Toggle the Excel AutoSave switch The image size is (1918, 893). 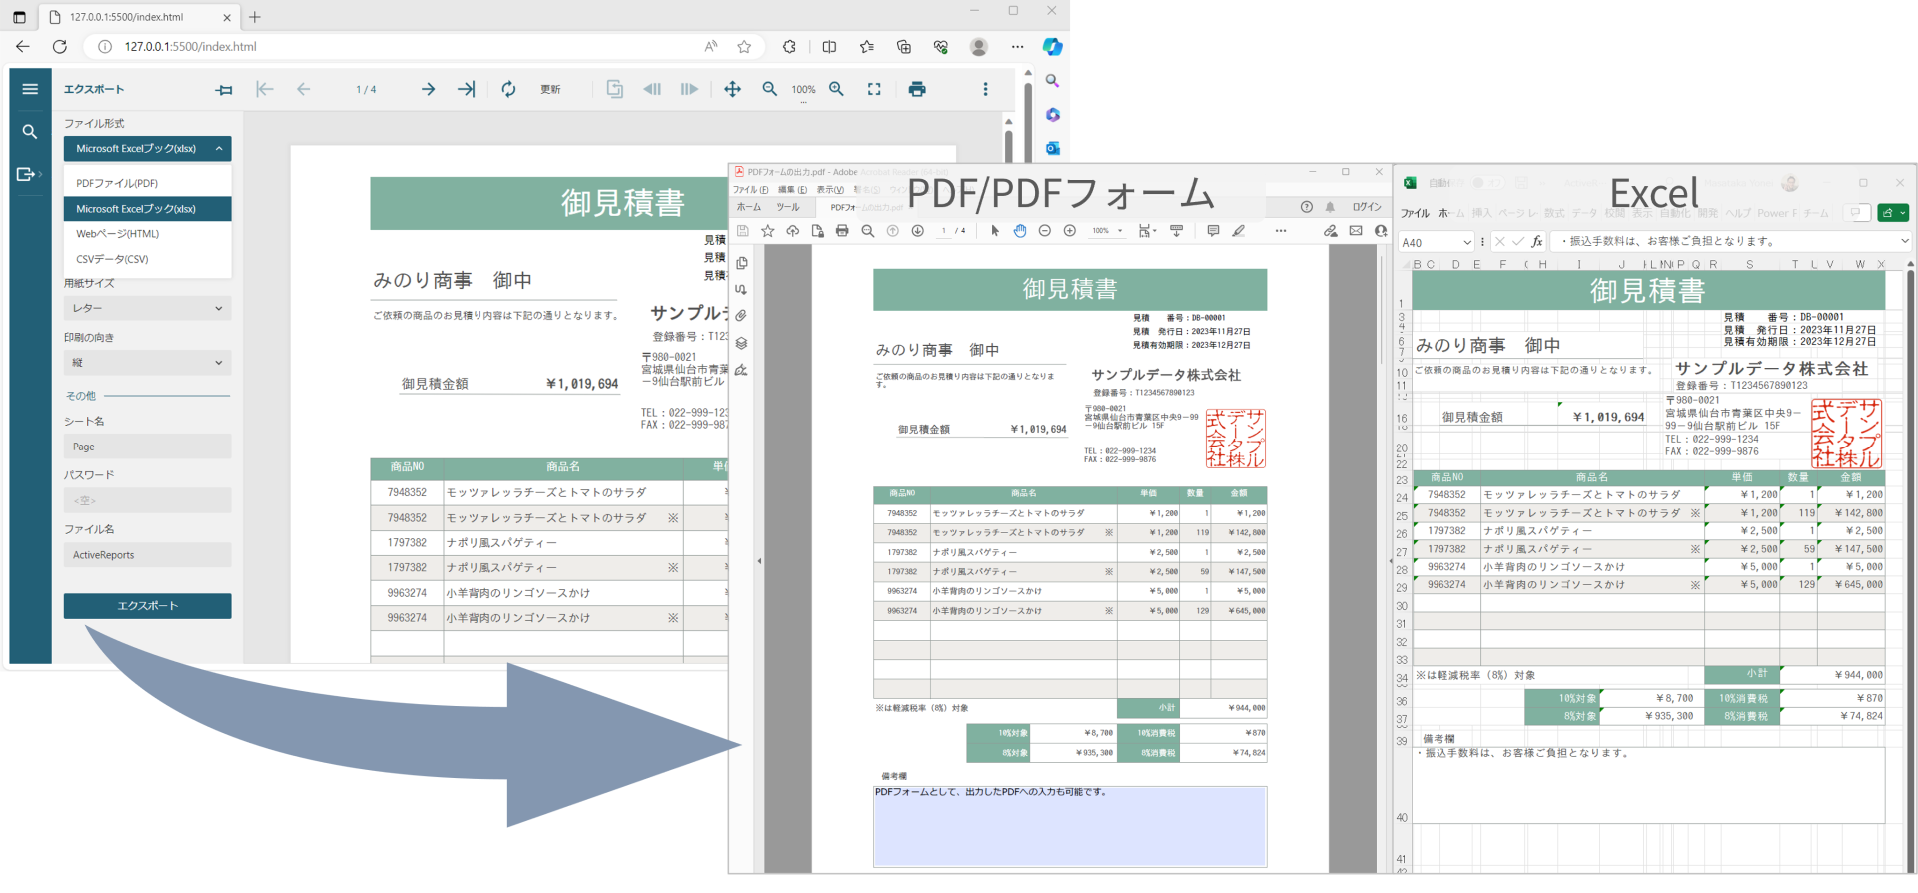click(x=1487, y=183)
